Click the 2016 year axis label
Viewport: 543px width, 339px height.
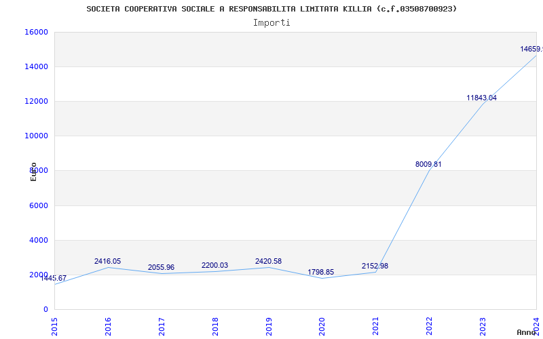coord(108,327)
